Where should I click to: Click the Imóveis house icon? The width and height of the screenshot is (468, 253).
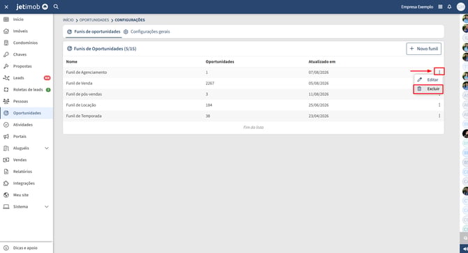6,31
